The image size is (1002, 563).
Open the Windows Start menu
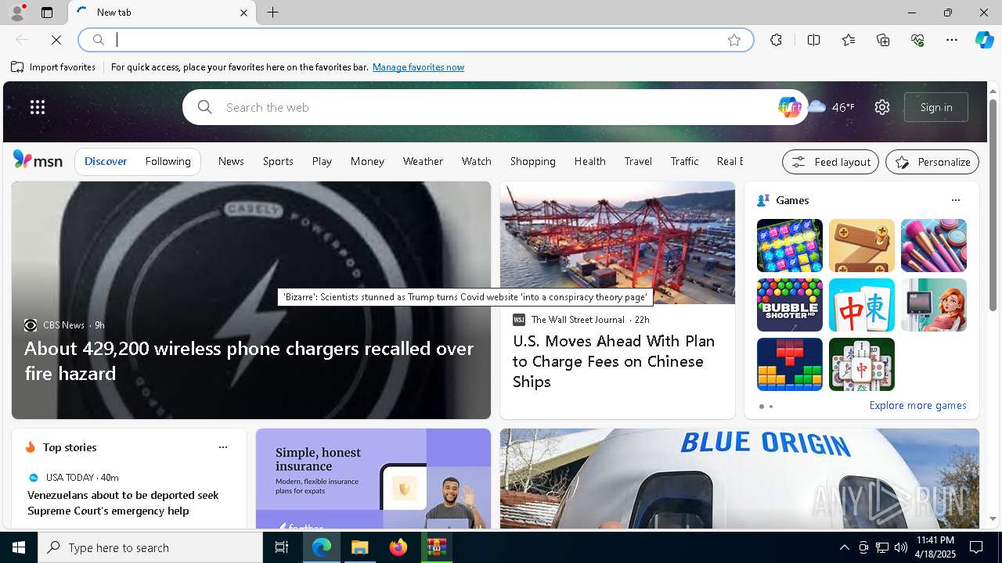(x=19, y=547)
